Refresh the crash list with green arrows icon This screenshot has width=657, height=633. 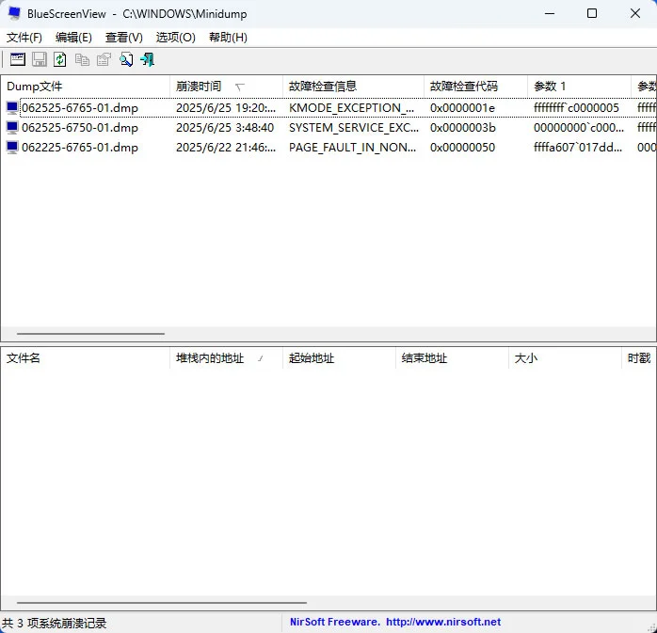pyautogui.click(x=60, y=60)
